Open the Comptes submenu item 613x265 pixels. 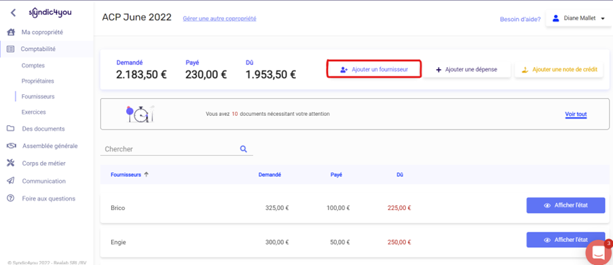pos(33,66)
